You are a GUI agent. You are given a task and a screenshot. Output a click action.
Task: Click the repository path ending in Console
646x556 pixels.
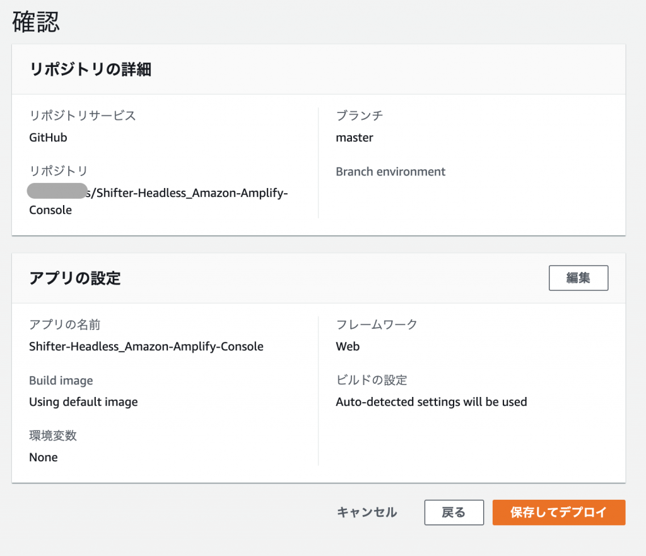[x=158, y=201]
